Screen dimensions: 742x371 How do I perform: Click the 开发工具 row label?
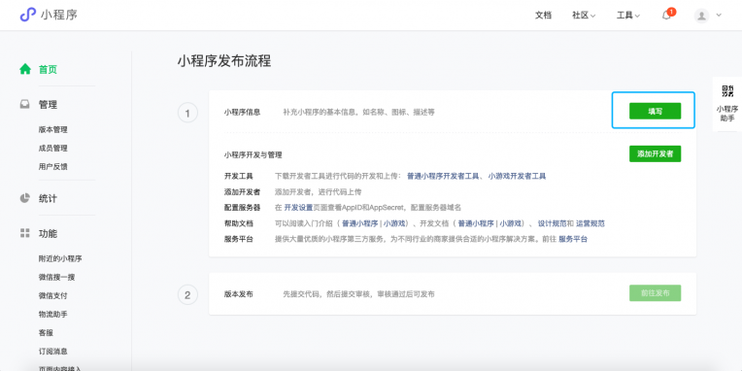[x=239, y=176]
